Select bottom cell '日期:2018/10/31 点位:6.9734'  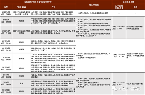(119, 84)
